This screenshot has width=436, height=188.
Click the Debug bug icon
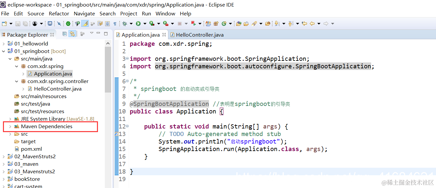pyautogui.click(x=124, y=24)
